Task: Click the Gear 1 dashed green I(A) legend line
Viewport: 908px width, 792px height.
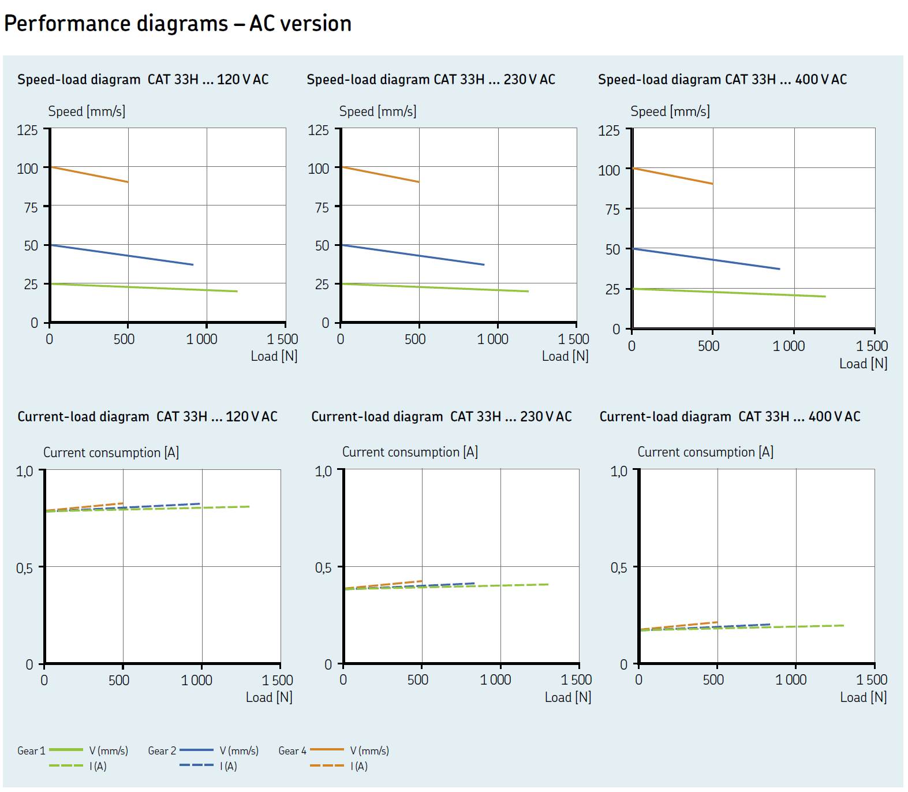Action: 66,766
